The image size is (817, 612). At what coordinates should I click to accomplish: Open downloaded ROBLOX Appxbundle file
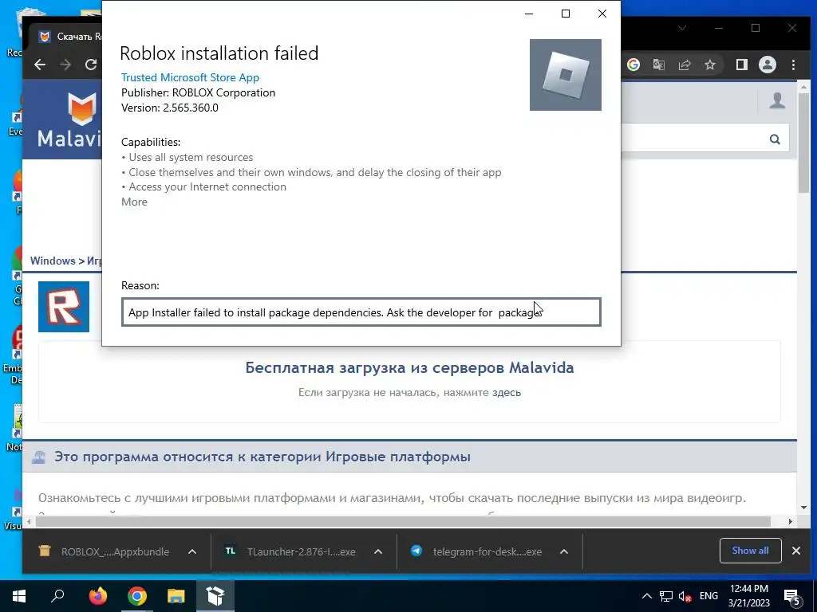(x=105, y=551)
